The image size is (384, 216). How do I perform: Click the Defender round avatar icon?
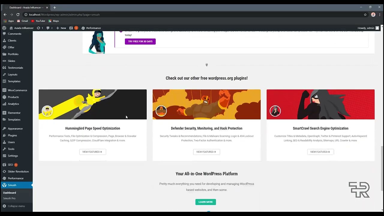(161, 111)
